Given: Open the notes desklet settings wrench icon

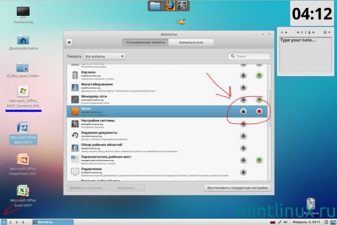Looking at the screenshot, I should (x=325, y=32).
